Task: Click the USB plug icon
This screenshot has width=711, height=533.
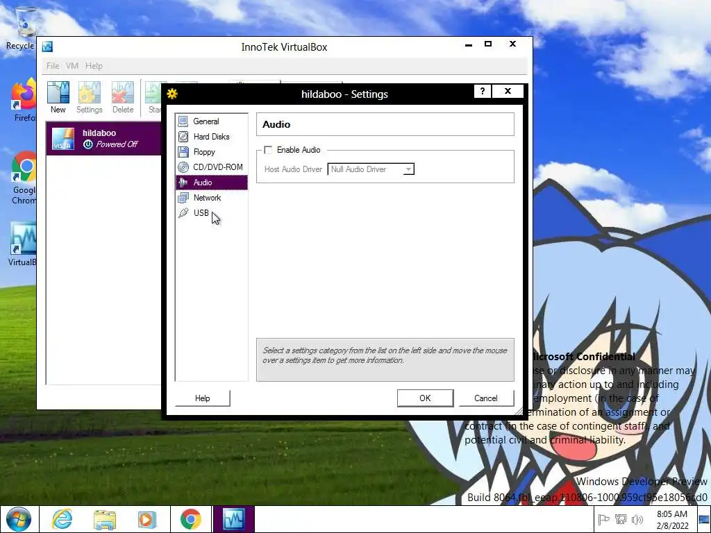Action: coord(183,213)
